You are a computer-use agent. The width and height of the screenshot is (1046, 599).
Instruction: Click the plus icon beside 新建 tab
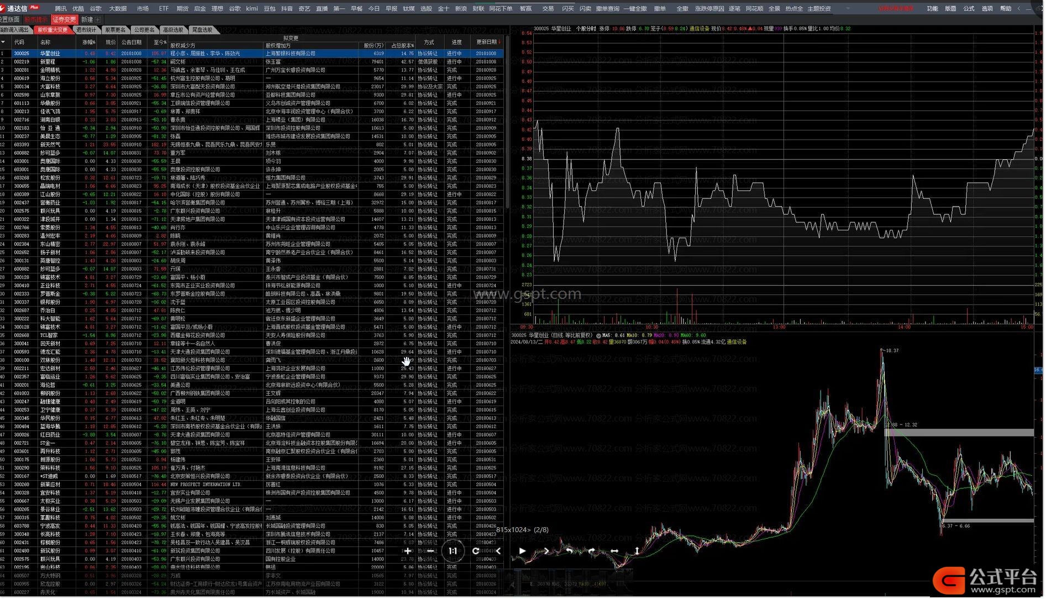pyautogui.click(x=98, y=20)
